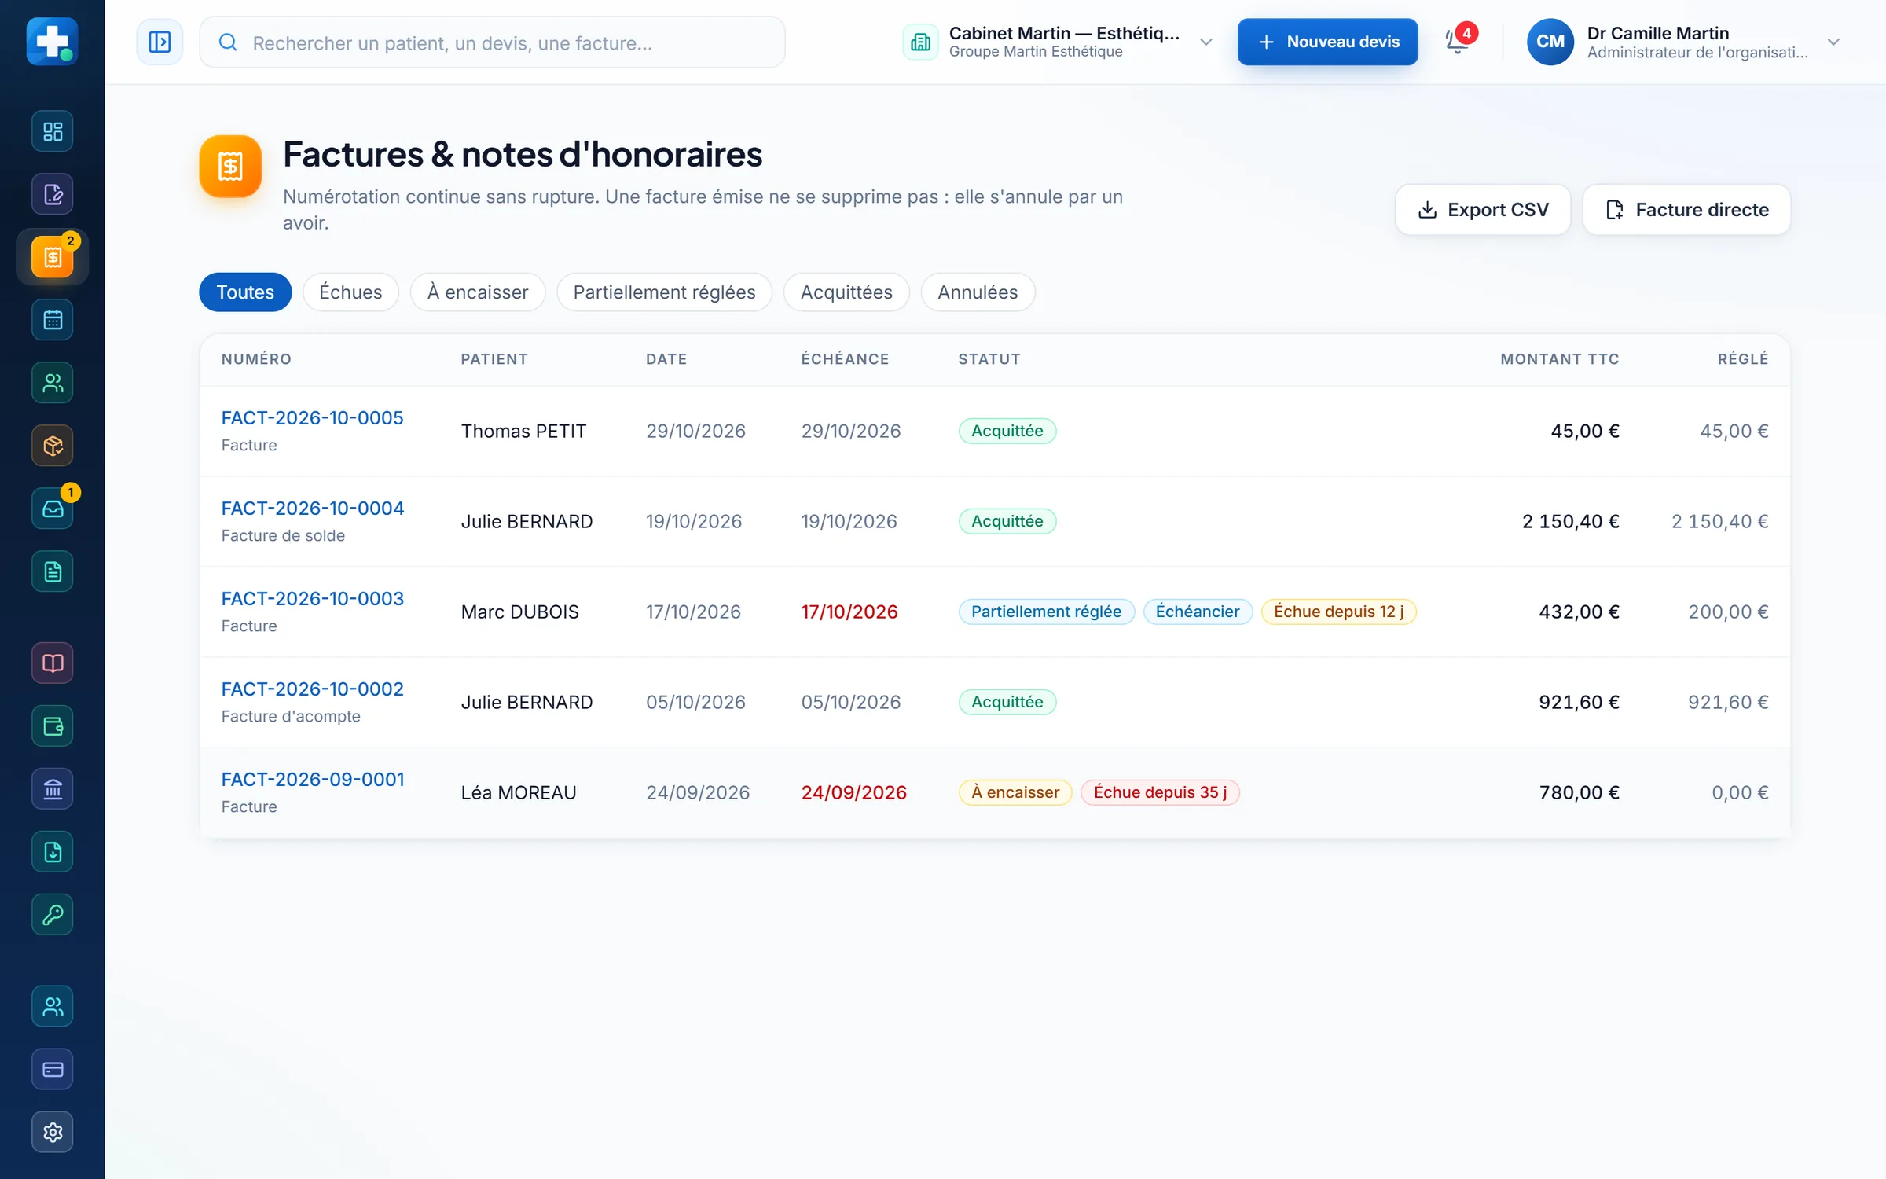Open the package box icon in sidebar
The height and width of the screenshot is (1179, 1886).
pyautogui.click(x=53, y=446)
